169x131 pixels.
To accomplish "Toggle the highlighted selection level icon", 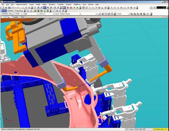I will (x=45, y=8).
